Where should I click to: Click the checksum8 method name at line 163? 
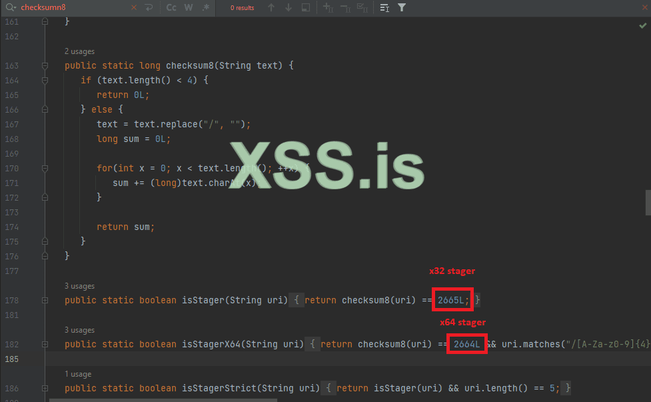coord(190,65)
